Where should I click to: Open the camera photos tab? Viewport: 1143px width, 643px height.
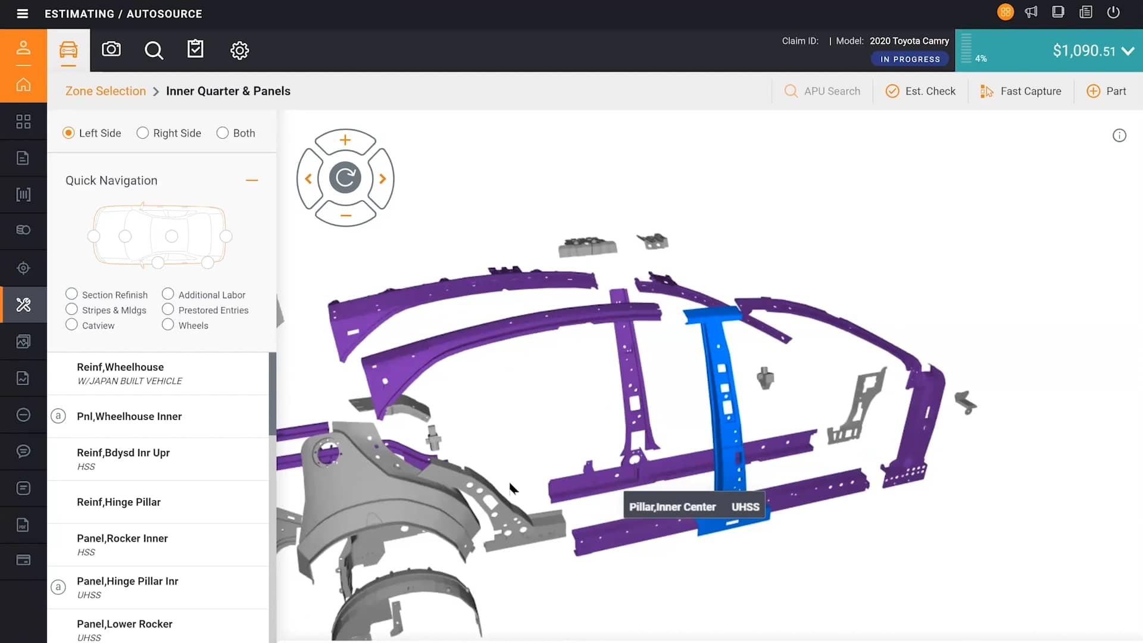tap(111, 49)
